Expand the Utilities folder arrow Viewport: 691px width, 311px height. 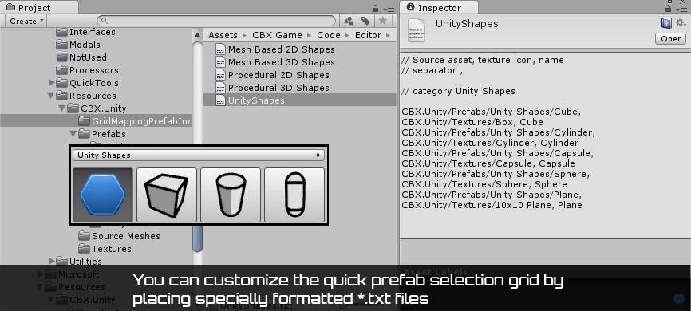52,262
